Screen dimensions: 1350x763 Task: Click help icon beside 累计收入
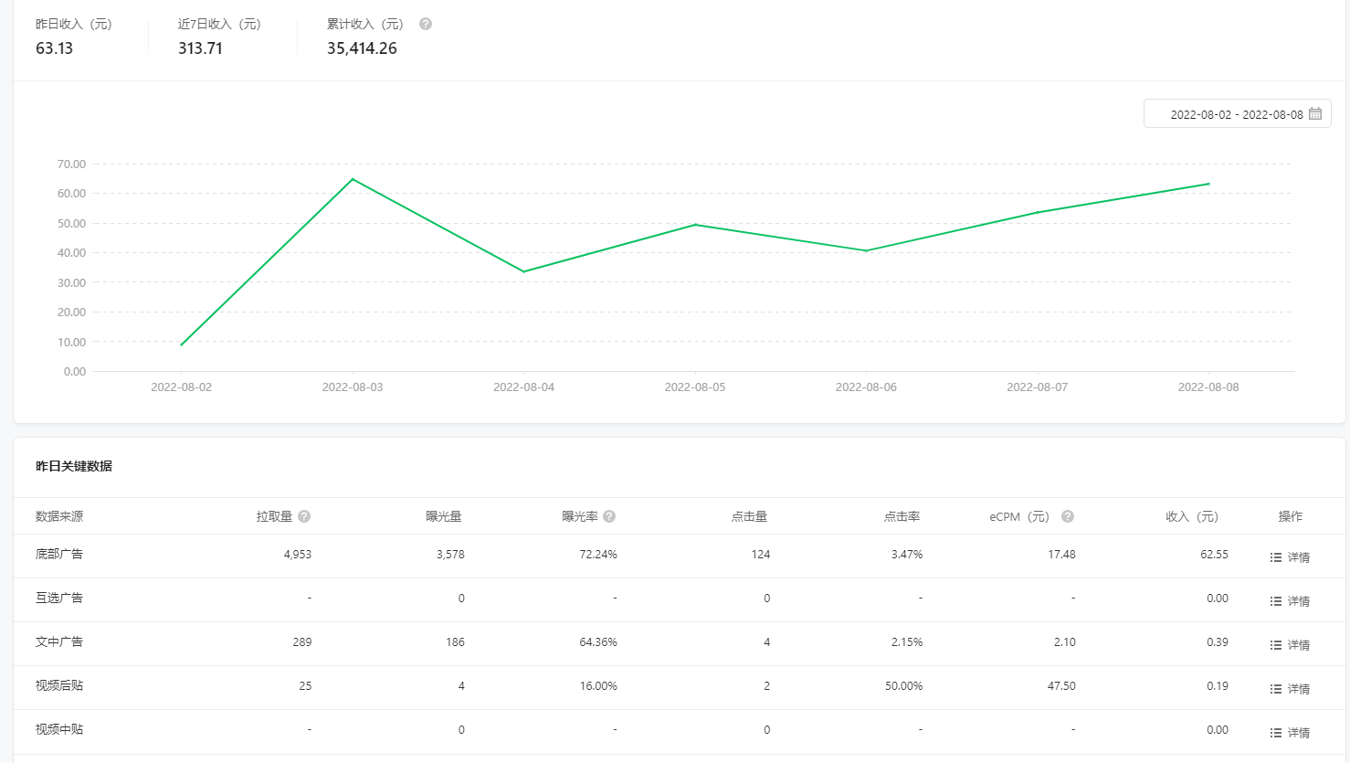click(426, 24)
